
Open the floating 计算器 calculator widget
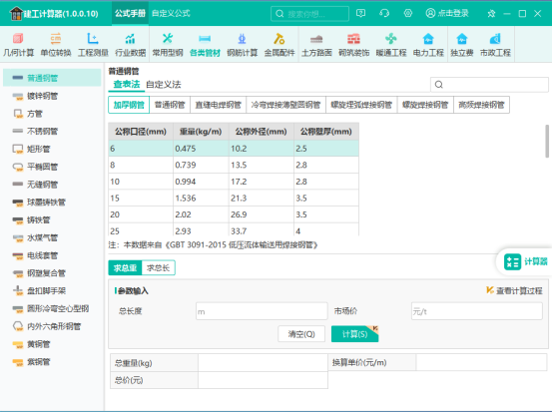(x=525, y=261)
